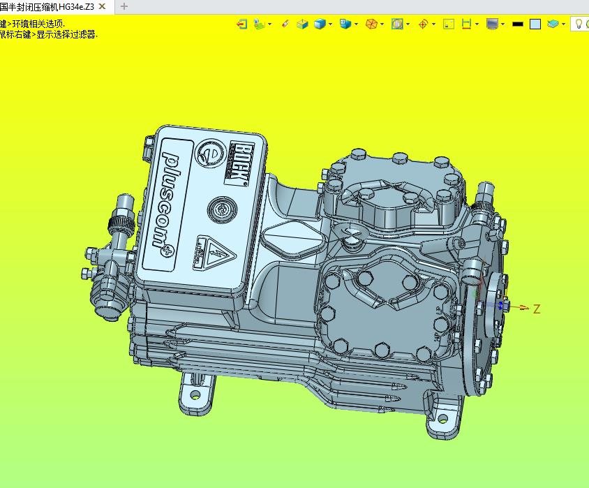Click the yellow-topped box view icon
This screenshot has height=488, width=589.
(302, 24)
